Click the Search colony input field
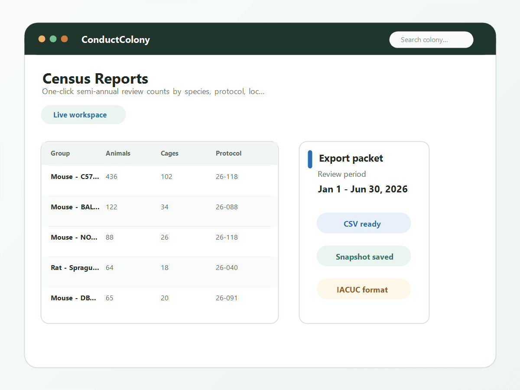 coord(431,39)
